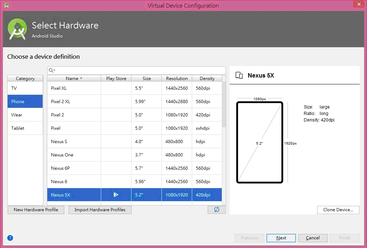Close the Virtual Device Configuration window
Screen dimensions: 367x248
tap(359, 4)
